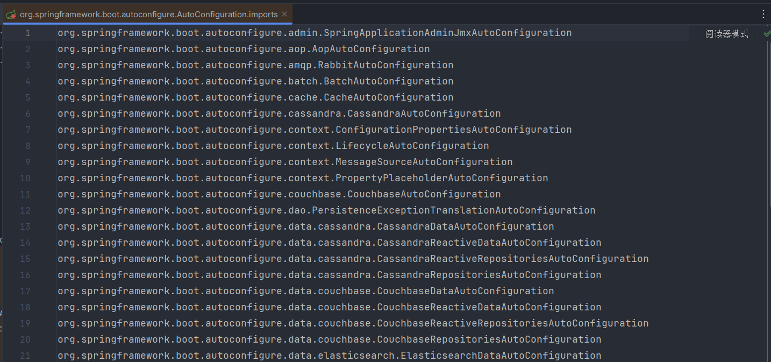771x362 pixels.
Task: Click the Spring leaf icon on the file tab
Action: pyautogui.click(x=11, y=15)
